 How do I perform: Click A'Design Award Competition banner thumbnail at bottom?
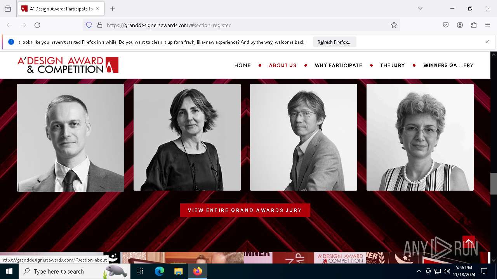340,258
